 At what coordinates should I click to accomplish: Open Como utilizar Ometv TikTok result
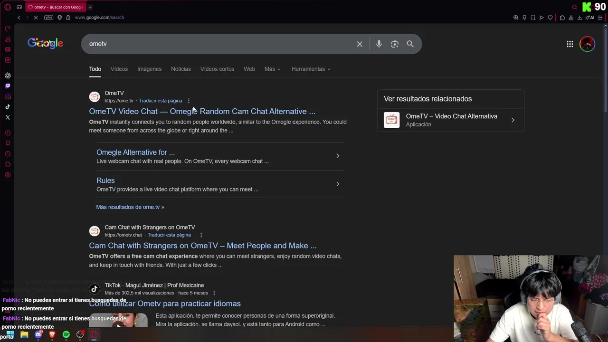(x=165, y=304)
